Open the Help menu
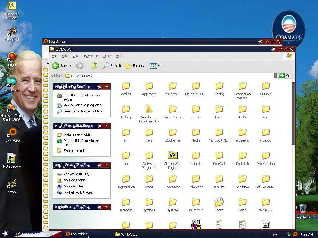318x238 pixels. (x=119, y=56)
